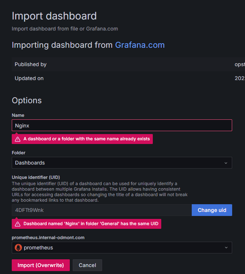Click the disabled UID field 4DFTt9Wnk
Viewport: 245px width, 274px height.
(102, 210)
